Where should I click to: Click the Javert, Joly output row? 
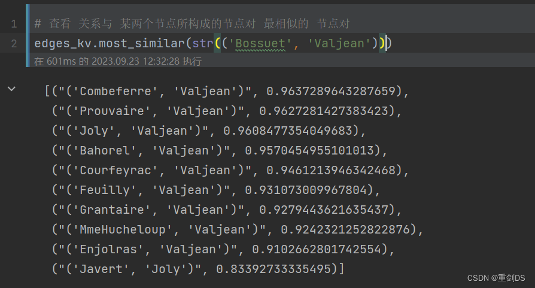198,269
